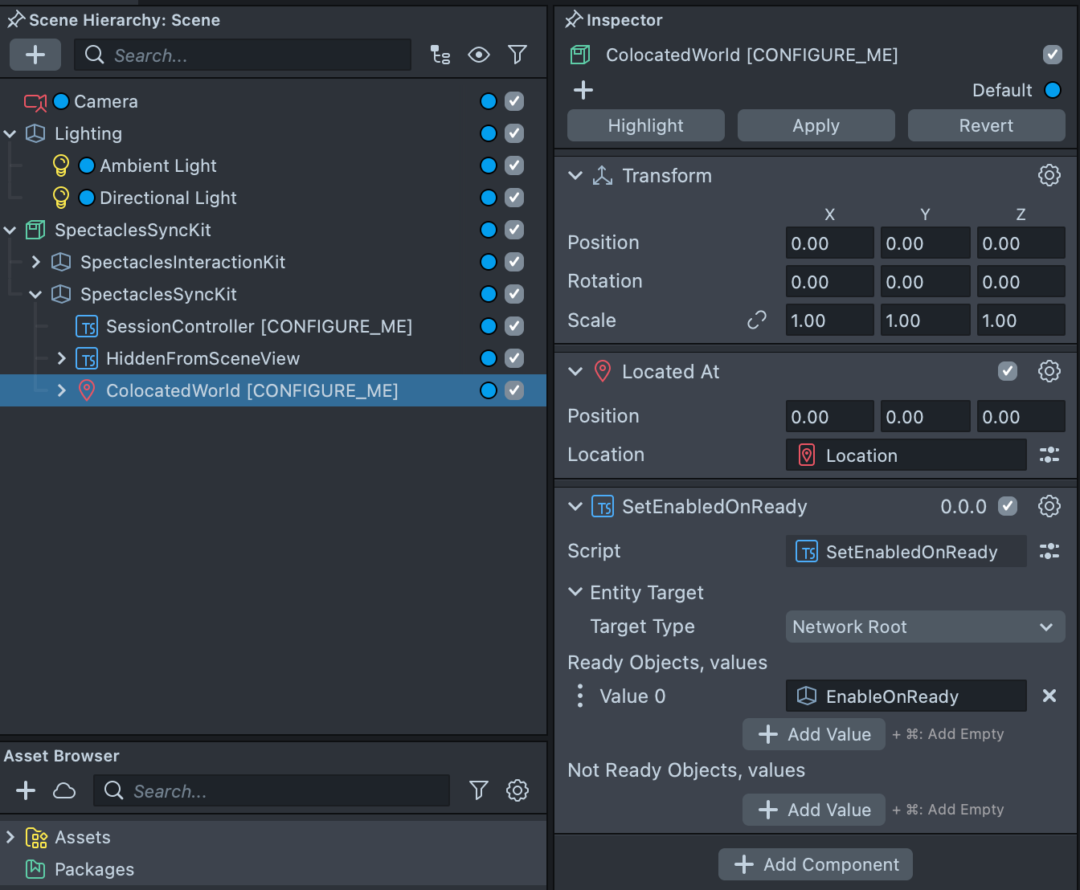This screenshot has height=890, width=1080.
Task: Click the eye visibility icon in Scene Hierarchy
Action: click(x=479, y=55)
